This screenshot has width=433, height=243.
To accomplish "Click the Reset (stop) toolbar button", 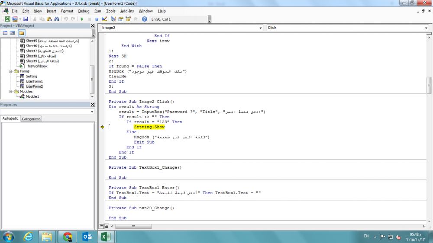I will click(96, 19).
